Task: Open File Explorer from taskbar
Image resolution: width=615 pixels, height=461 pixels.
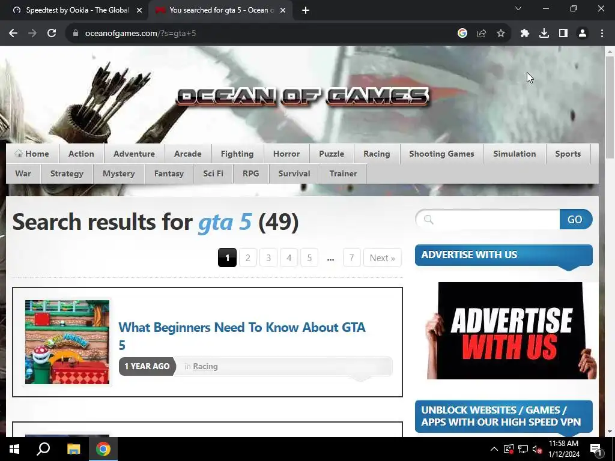Action: coord(73,449)
